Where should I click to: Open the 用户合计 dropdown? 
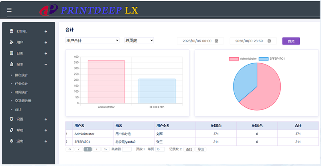pos(92,40)
